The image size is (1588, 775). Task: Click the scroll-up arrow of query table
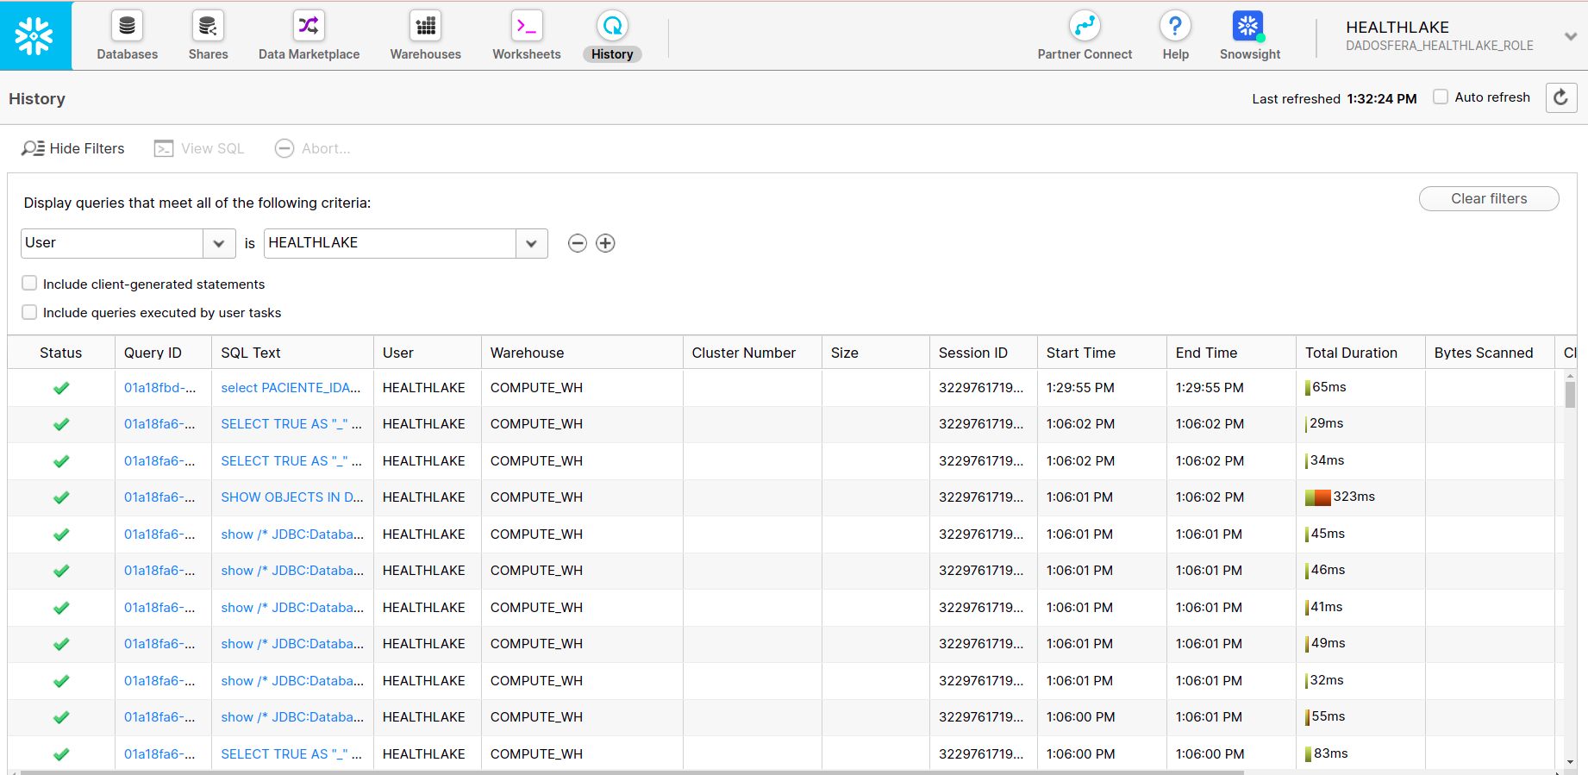[x=1570, y=376]
